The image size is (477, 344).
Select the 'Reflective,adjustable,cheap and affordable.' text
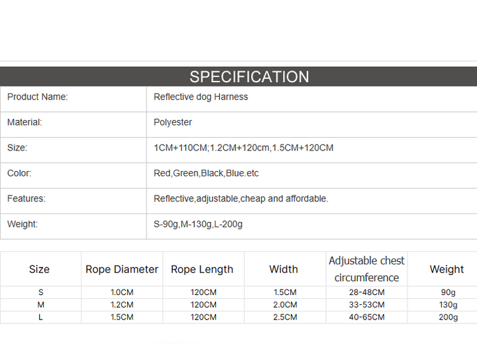click(241, 199)
